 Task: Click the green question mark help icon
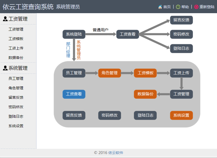(178, 7)
